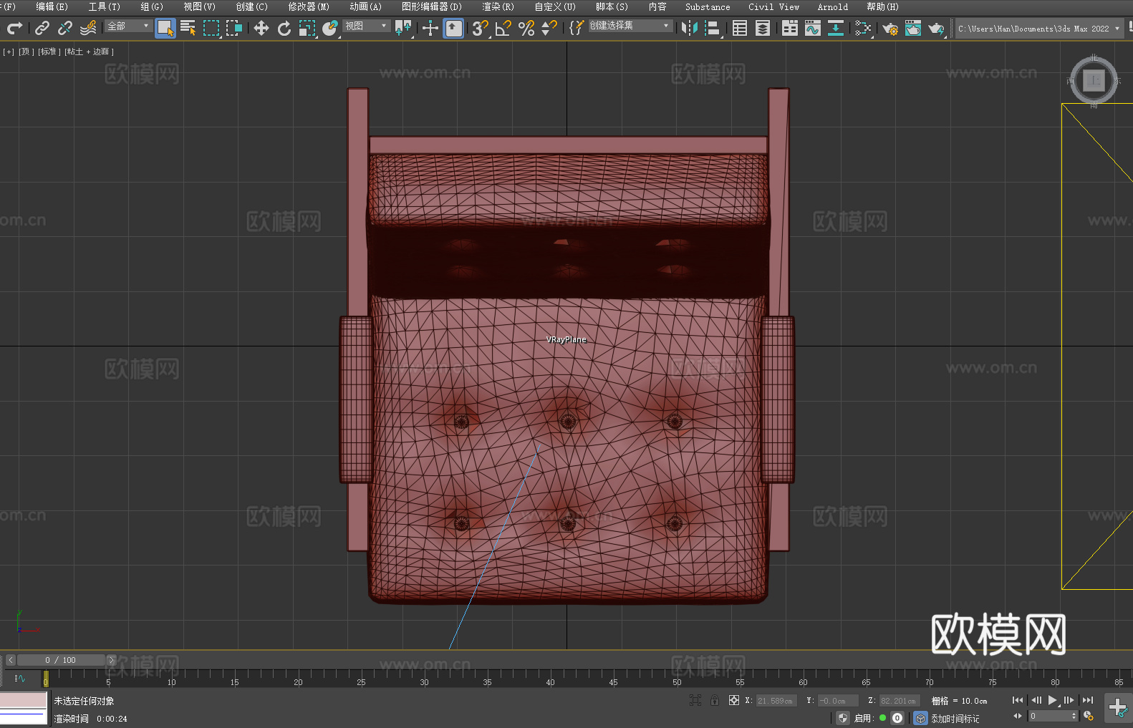
Task: Open the project path dropdown
Action: pyautogui.click(x=1038, y=29)
